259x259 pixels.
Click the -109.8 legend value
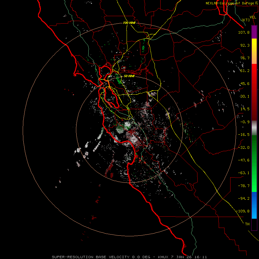point(243,211)
